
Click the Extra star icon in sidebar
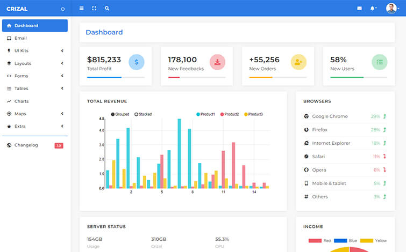point(9,126)
